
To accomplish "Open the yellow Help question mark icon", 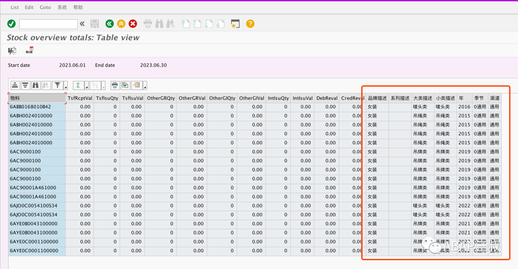I will point(250,24).
